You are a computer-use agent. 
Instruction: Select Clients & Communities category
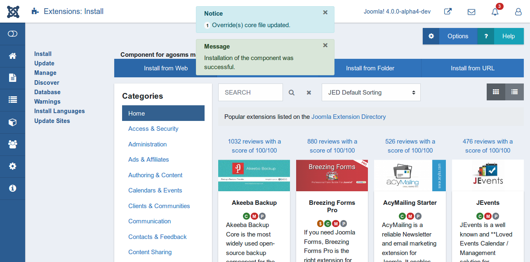pos(159,206)
